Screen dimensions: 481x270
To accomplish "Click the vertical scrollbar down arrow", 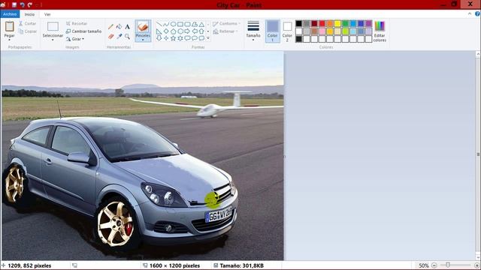I will point(478,256).
